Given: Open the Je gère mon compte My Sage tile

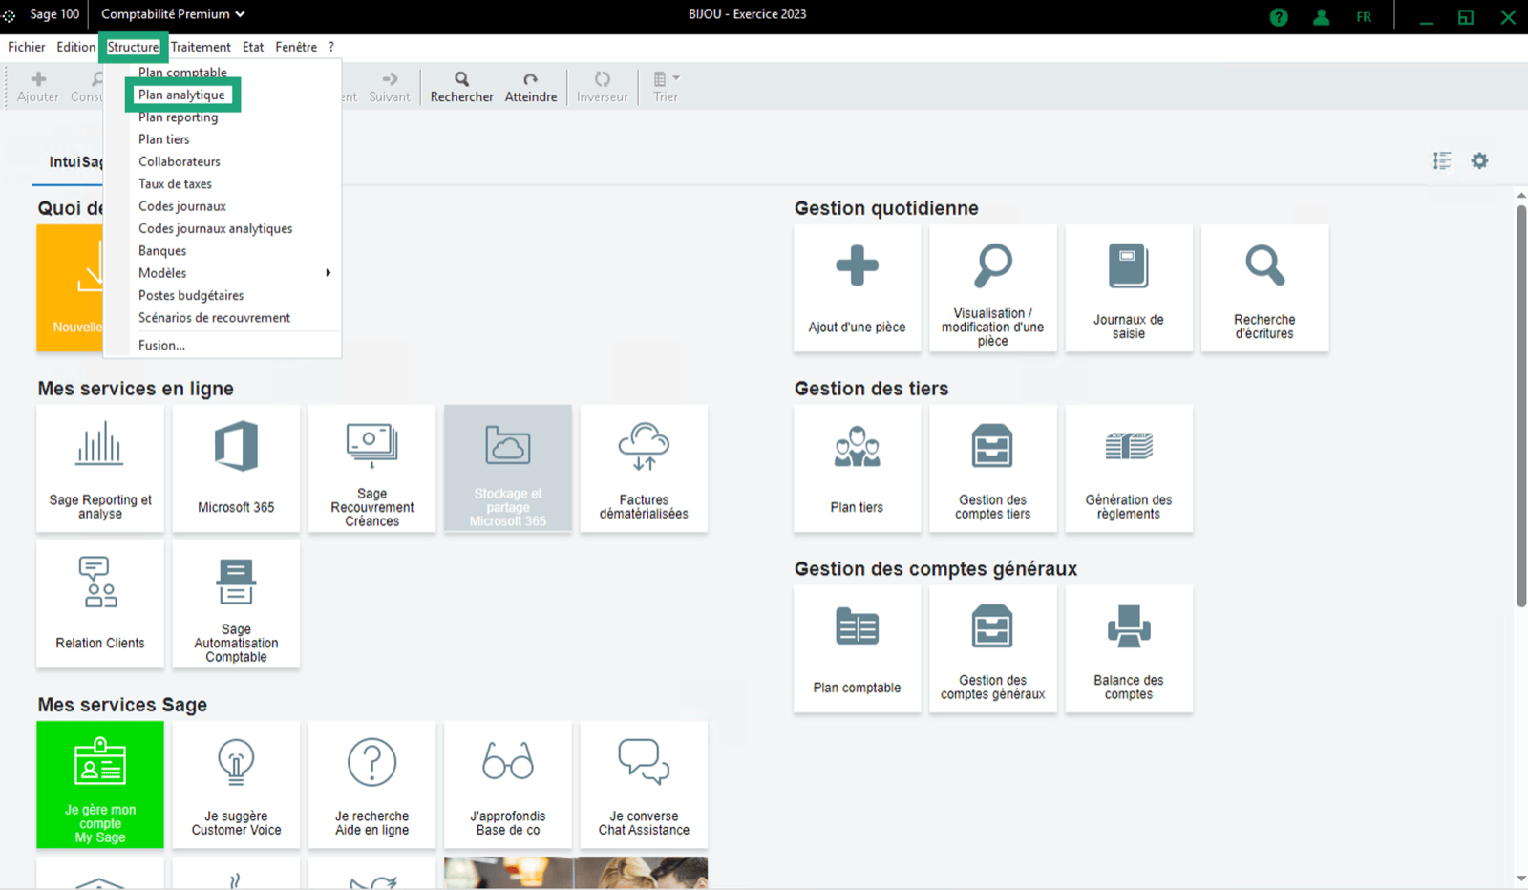Looking at the screenshot, I should coord(100,785).
